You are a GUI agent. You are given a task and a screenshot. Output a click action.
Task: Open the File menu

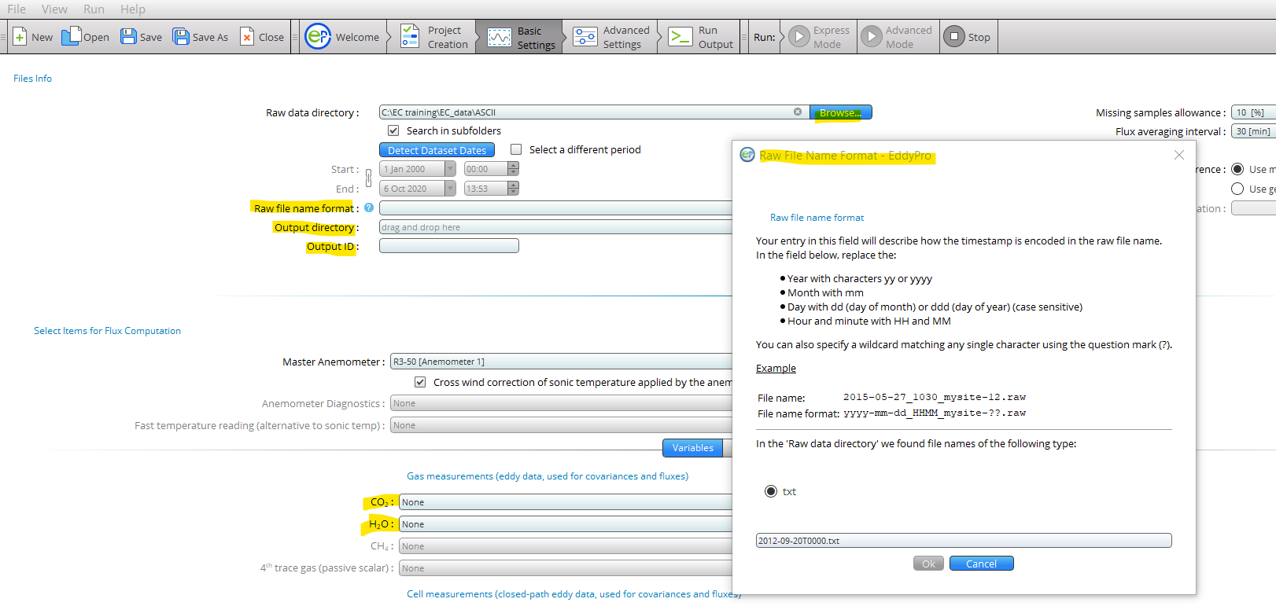[x=17, y=9]
